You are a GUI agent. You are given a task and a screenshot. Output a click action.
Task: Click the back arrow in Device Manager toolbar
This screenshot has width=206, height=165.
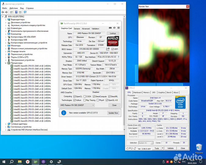(x=3, y=12)
